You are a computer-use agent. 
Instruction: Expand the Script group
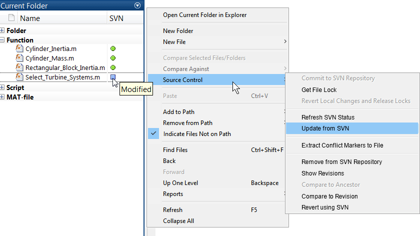click(x=2, y=87)
